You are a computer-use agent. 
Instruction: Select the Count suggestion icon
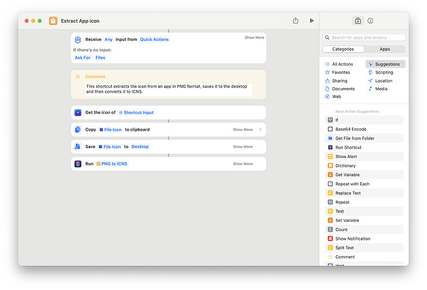click(330, 229)
